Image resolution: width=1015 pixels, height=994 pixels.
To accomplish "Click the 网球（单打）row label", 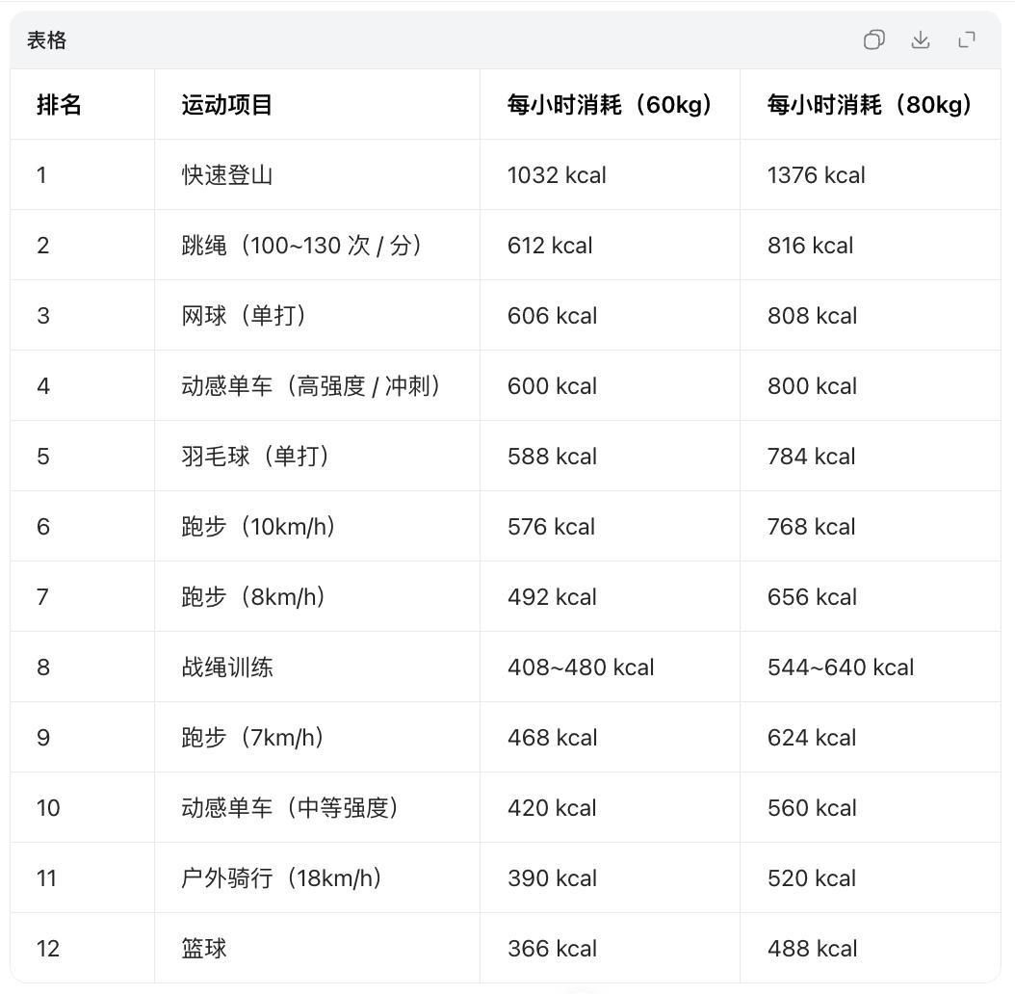I will click(244, 316).
